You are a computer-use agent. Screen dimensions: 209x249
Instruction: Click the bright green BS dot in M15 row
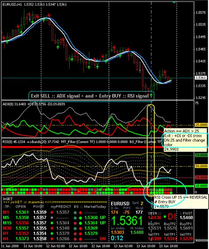(x=81, y=223)
